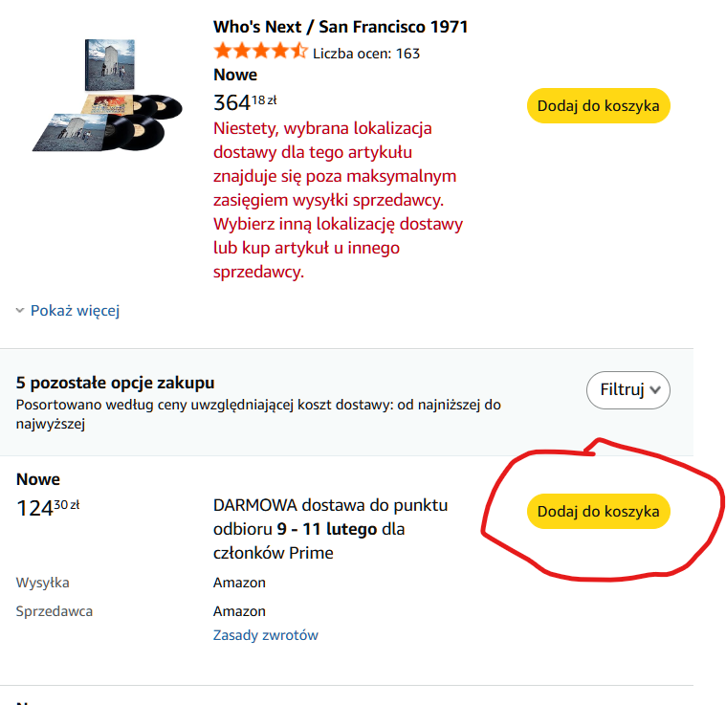Click the red delivery location warning message
726x705 pixels.
pos(338,199)
